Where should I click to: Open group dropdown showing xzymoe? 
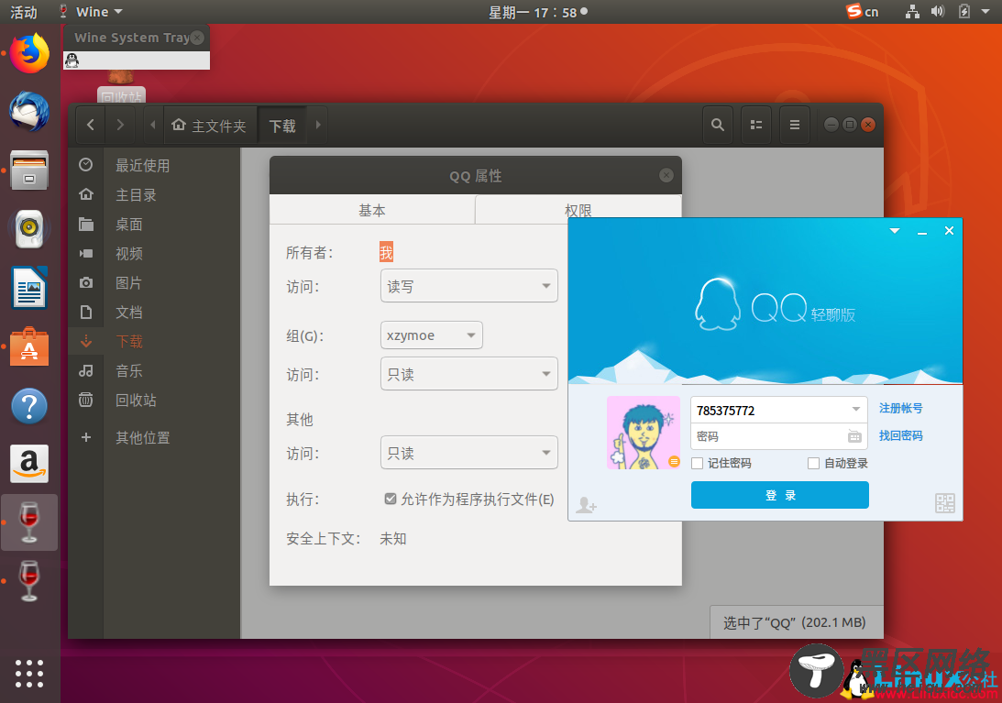[x=432, y=335]
